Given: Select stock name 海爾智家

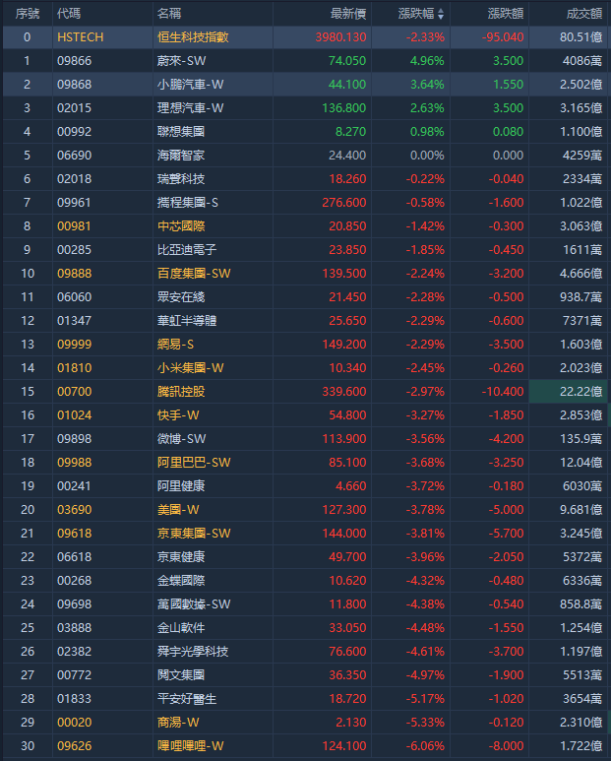Looking at the screenshot, I should click(181, 156).
